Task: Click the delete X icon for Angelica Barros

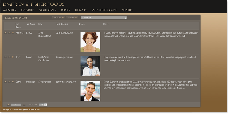Action: click(9, 33)
